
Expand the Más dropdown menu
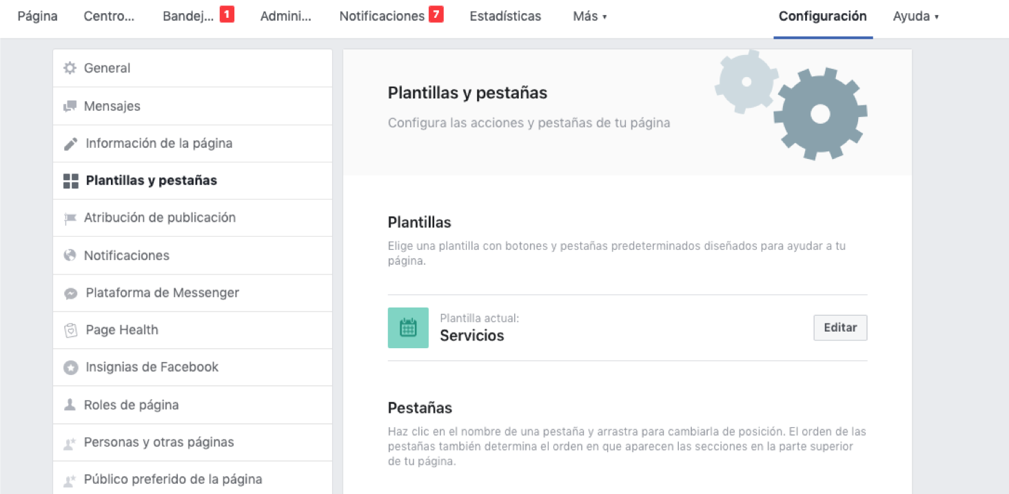(x=589, y=17)
